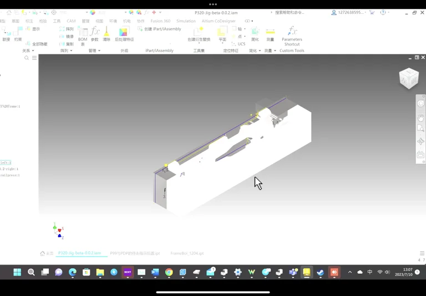426x296 pixels.
Task: Click 创建衍生替换 tool icon
Action: tap(199, 32)
